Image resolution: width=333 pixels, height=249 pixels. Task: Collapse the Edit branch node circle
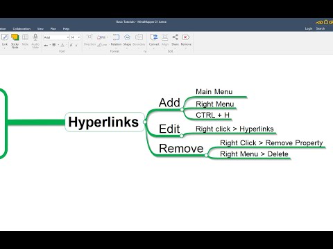coord(182,136)
